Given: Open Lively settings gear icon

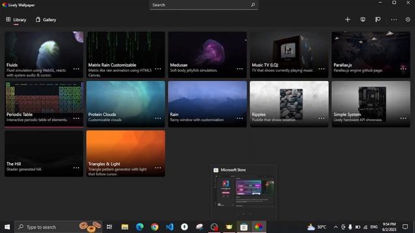Looking at the screenshot, I should click(x=408, y=19).
